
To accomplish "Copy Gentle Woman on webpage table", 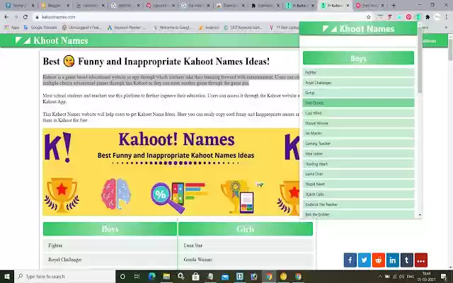I will (246, 260).
